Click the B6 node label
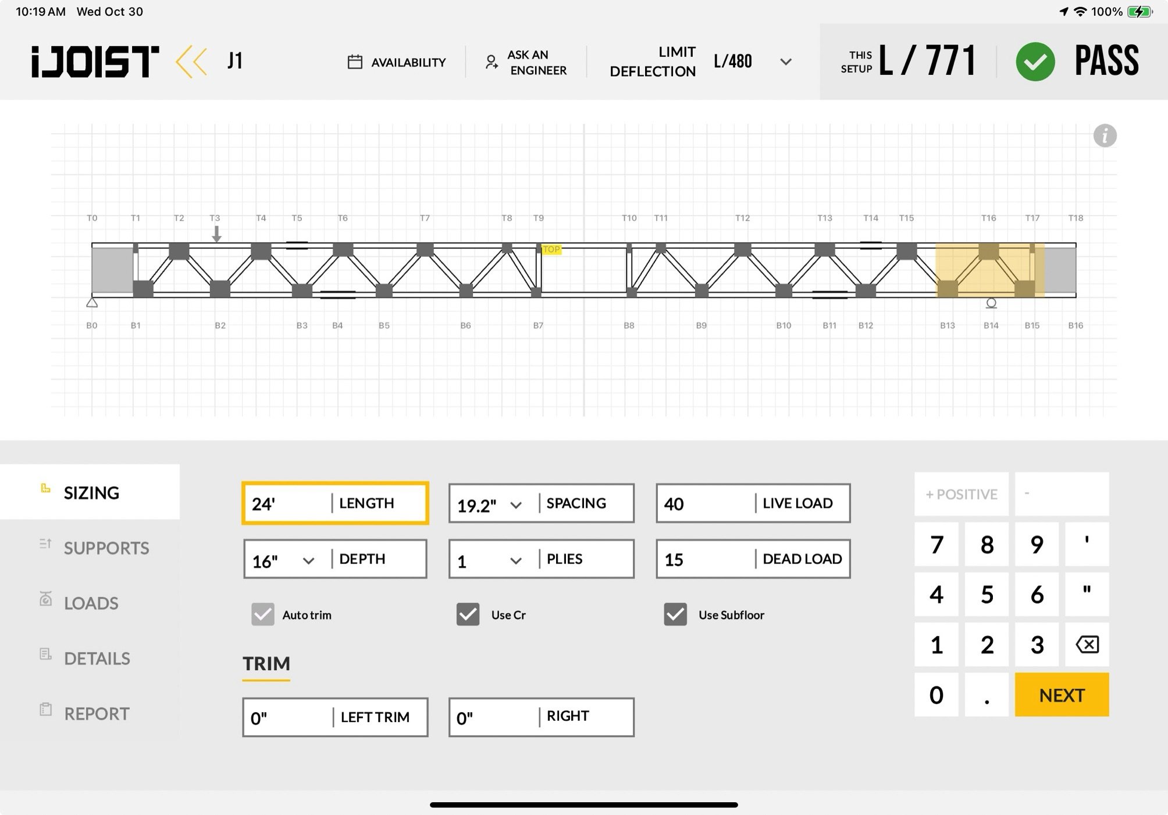Viewport: 1168px width, 815px height. [x=466, y=326]
